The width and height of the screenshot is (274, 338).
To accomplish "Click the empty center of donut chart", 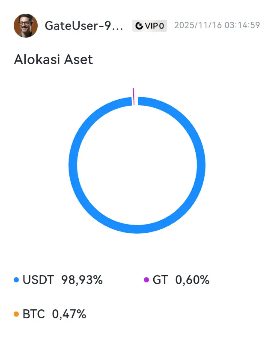I will pos(137,165).
